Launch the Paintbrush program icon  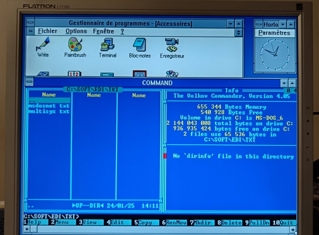pyautogui.click(x=75, y=47)
